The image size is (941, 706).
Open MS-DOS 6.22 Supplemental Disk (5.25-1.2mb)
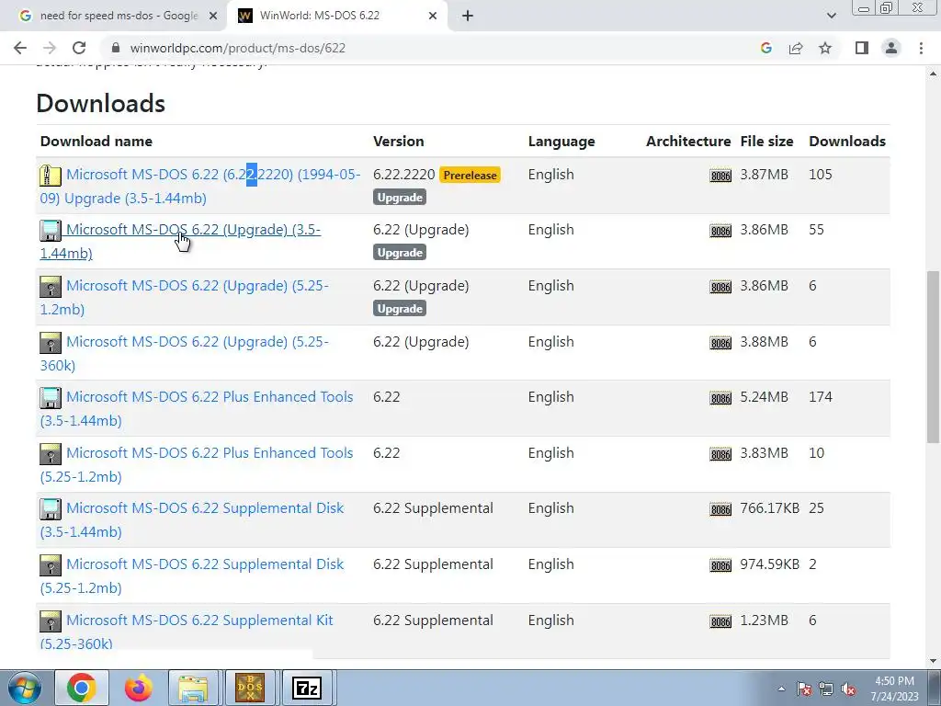coord(192,575)
